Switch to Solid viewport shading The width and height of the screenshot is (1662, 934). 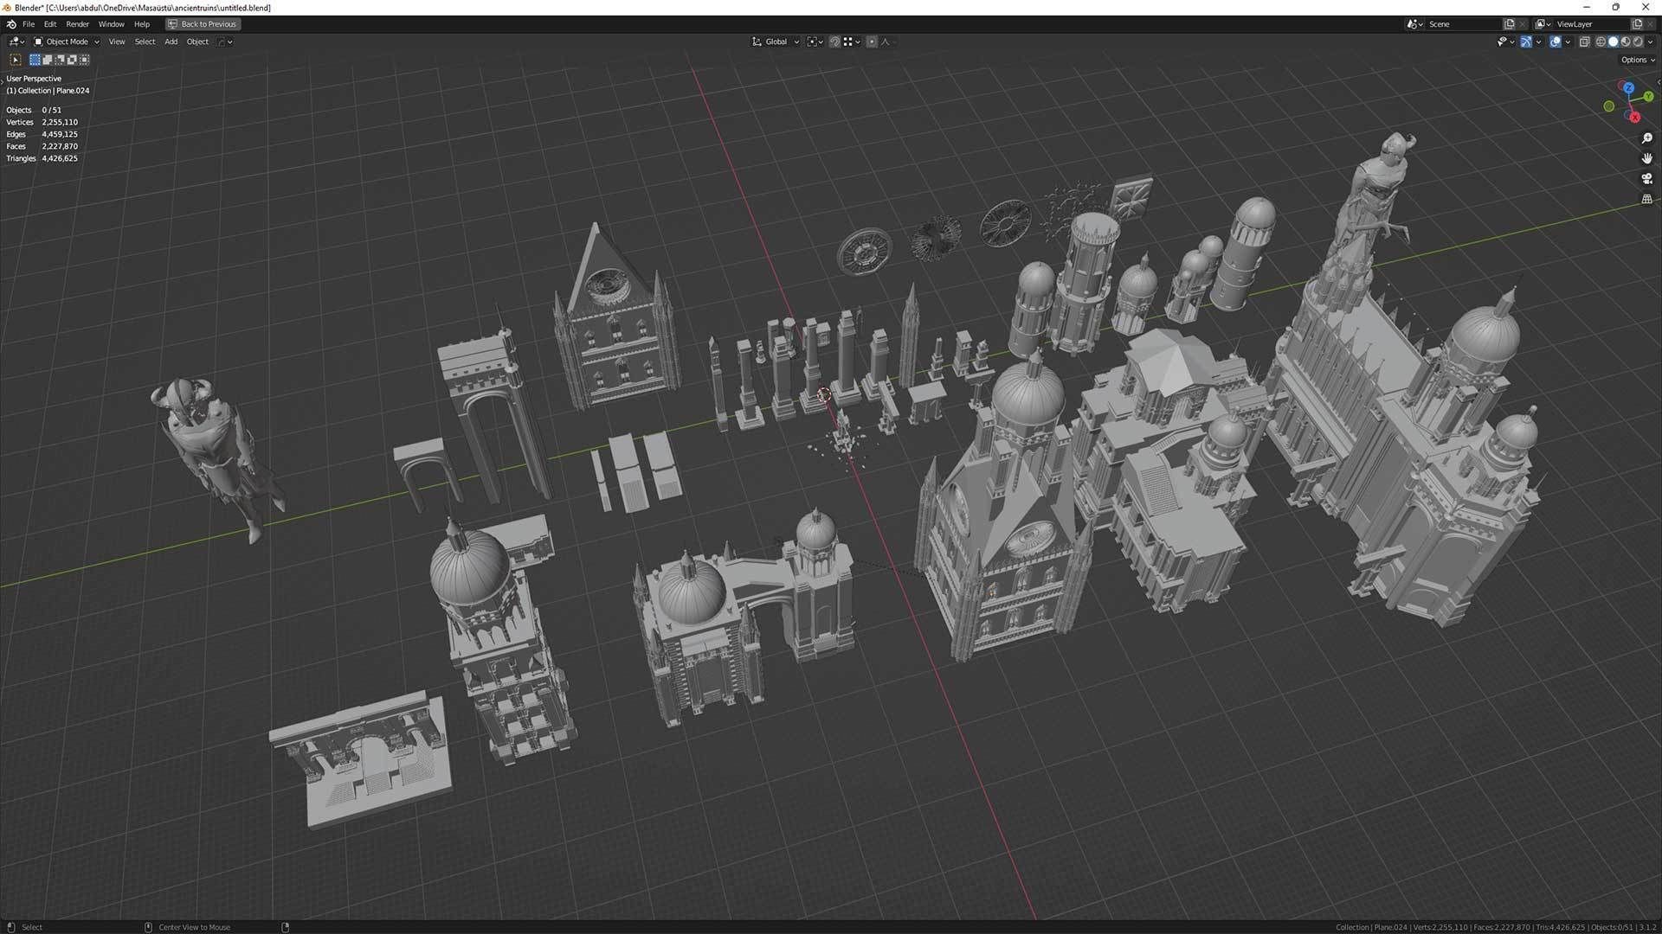[1613, 42]
